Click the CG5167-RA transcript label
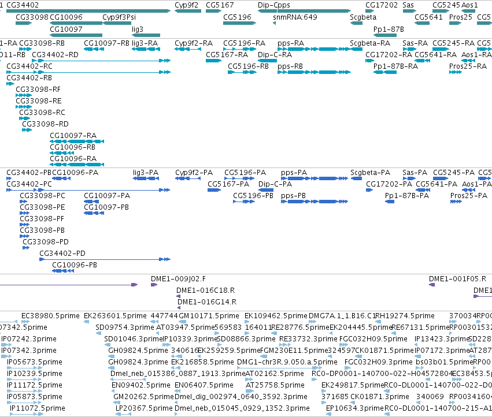The height and width of the screenshot is (417, 492). coord(227,54)
